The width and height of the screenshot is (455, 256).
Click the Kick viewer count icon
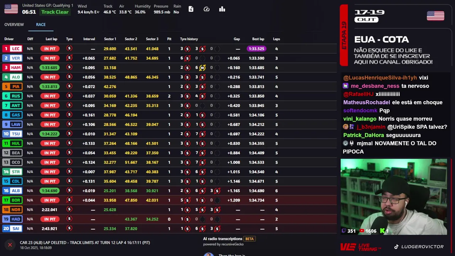click(x=382, y=231)
